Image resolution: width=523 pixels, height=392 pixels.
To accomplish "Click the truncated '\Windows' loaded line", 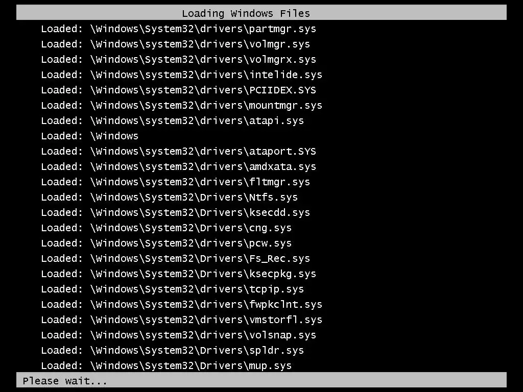I will point(89,136).
